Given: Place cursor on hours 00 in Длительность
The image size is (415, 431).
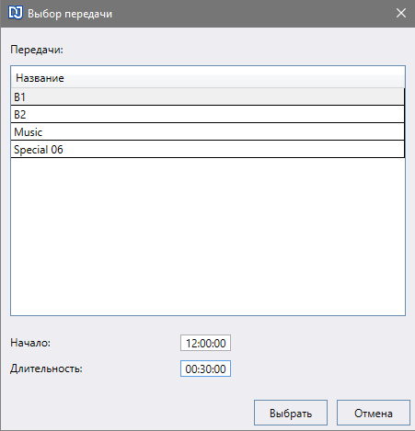Looking at the screenshot, I should (x=191, y=369).
